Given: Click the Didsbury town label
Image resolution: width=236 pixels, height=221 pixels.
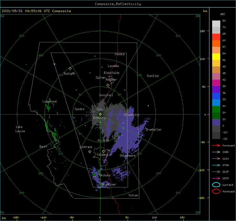Looking at the screenshot, I should pos(99,118).
